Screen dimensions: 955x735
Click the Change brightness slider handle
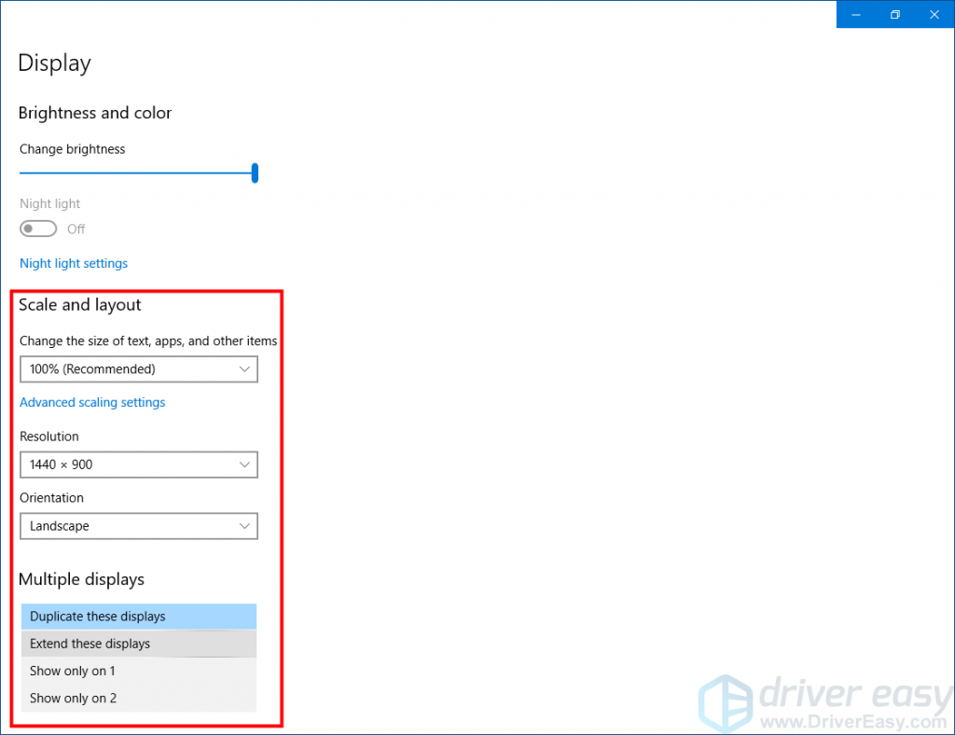[255, 173]
